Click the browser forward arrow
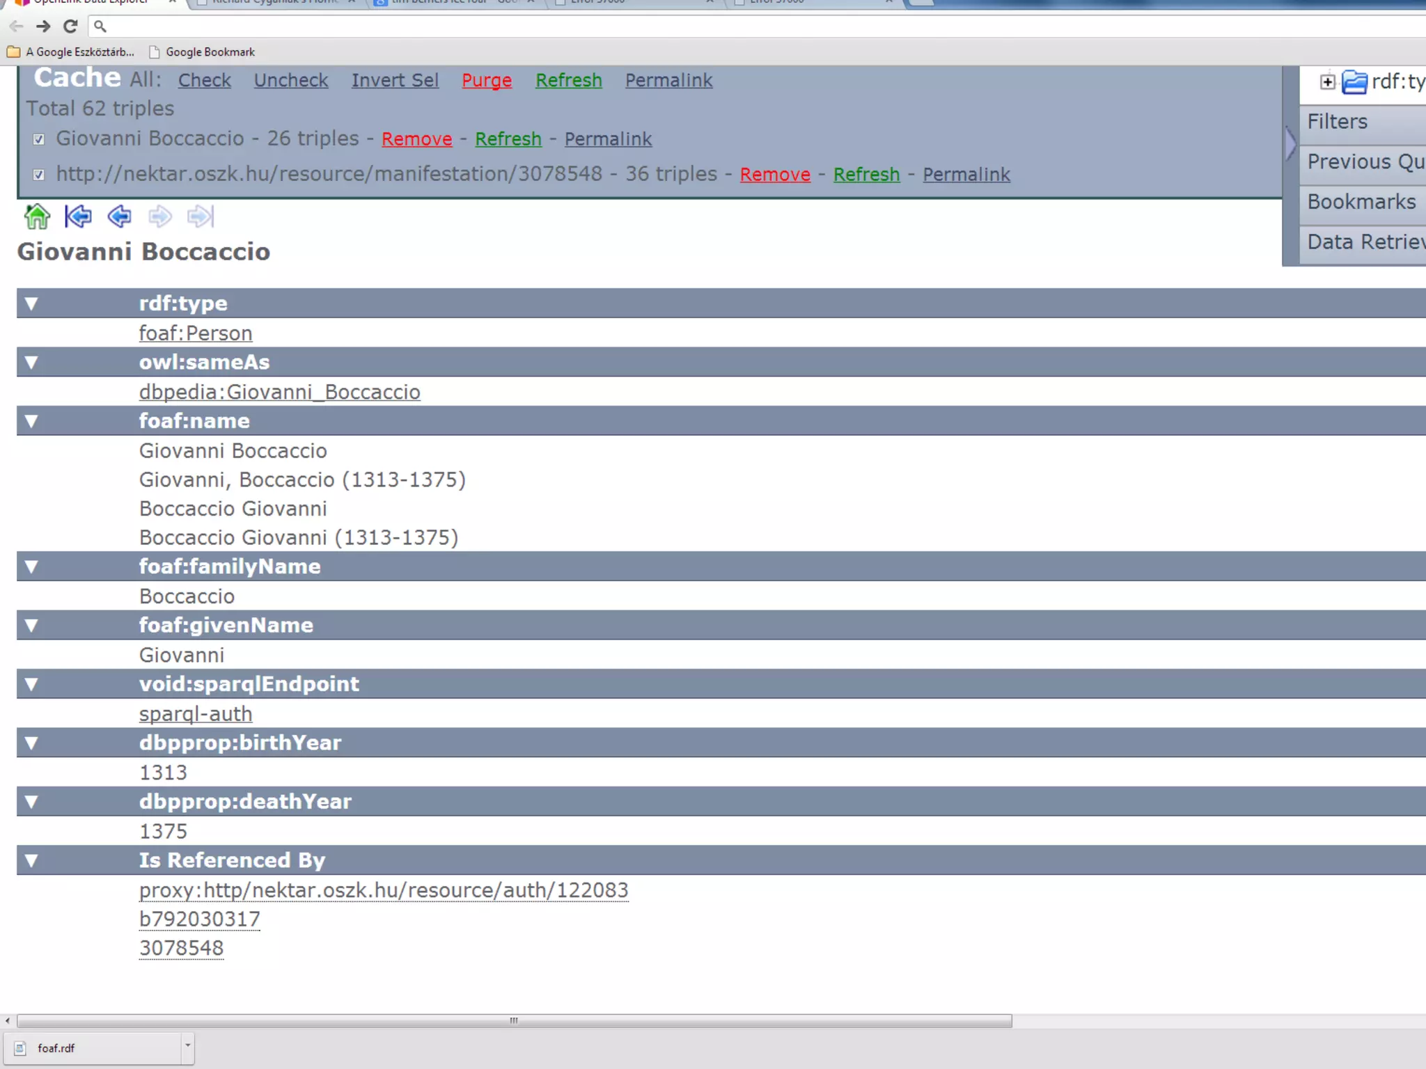1426x1069 pixels. (x=43, y=26)
